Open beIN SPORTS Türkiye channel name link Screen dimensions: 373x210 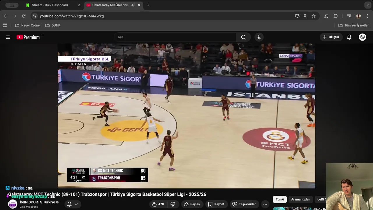click(x=37, y=202)
